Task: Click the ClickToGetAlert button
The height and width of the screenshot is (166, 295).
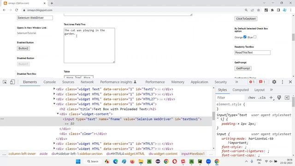Action: [x=246, y=18]
